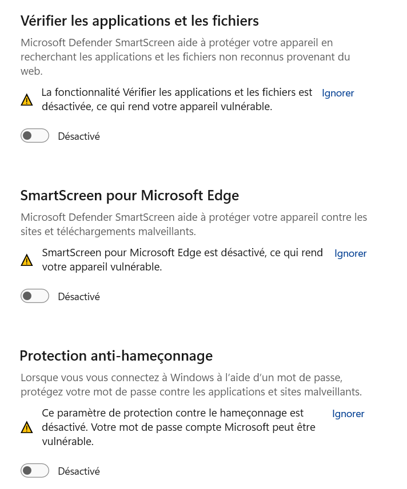Click warning icon for Vérifier les applications
The height and width of the screenshot is (489, 407).
[x=27, y=100]
